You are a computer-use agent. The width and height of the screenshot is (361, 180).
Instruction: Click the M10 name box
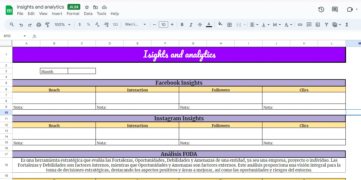click(x=12, y=36)
